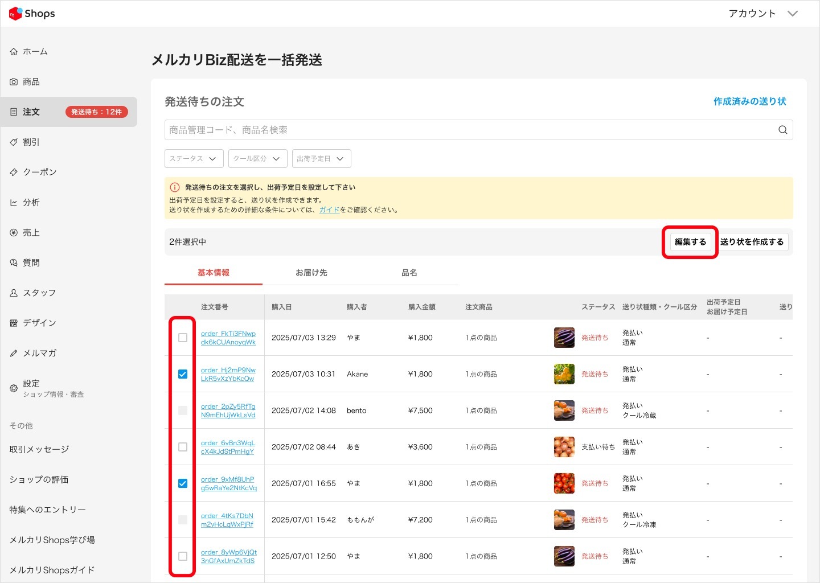Check the box for order_8yWp6VjQt
The width and height of the screenshot is (820, 583).
click(183, 556)
